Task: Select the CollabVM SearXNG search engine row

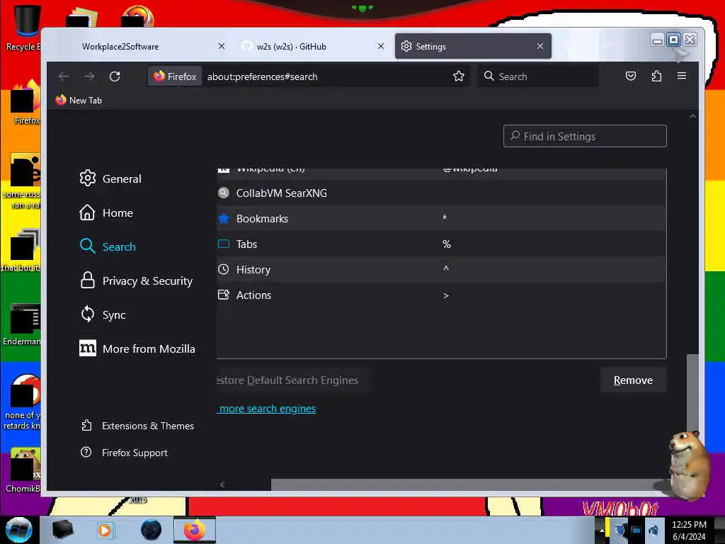Action: 441,193
